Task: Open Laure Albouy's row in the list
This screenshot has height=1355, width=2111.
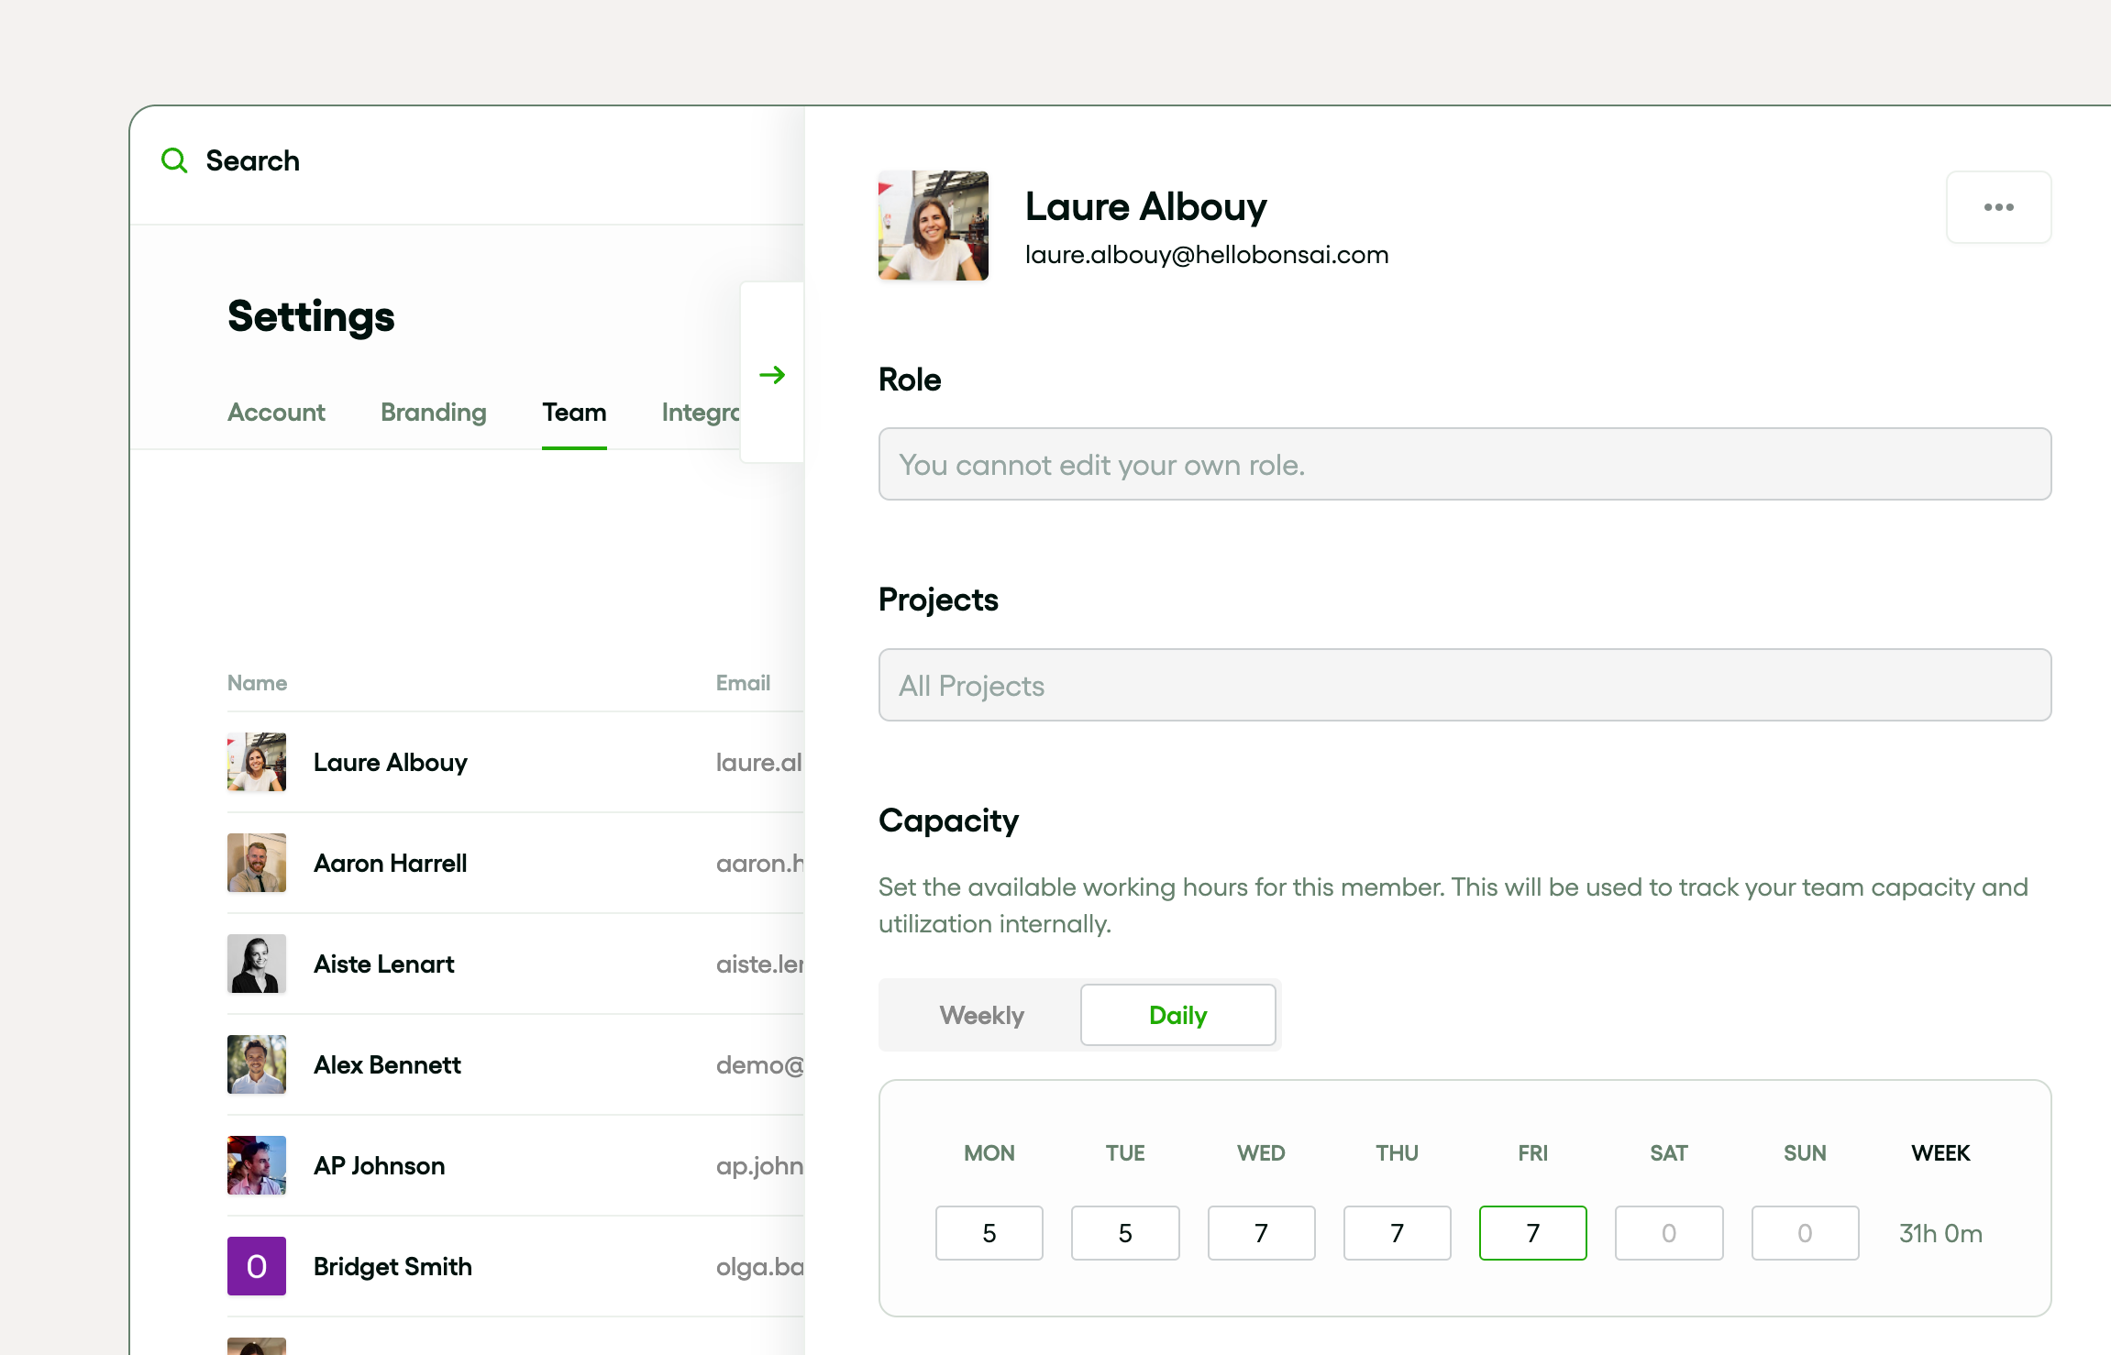Action: [391, 762]
